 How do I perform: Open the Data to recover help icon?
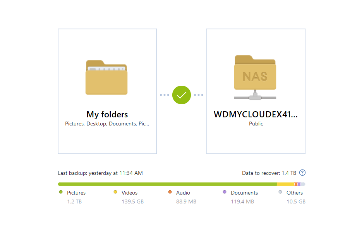pyautogui.click(x=302, y=173)
